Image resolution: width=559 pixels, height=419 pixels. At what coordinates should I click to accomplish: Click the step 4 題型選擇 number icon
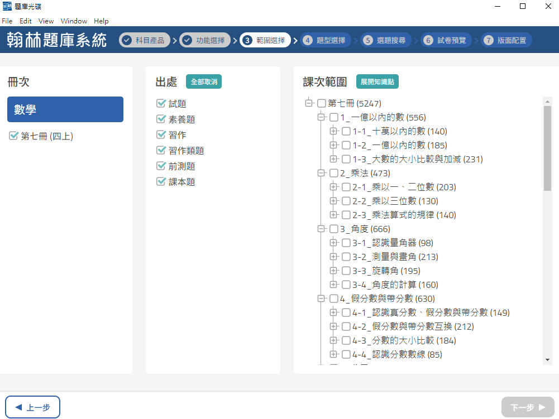[308, 40]
